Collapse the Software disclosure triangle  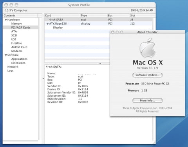(6, 55)
